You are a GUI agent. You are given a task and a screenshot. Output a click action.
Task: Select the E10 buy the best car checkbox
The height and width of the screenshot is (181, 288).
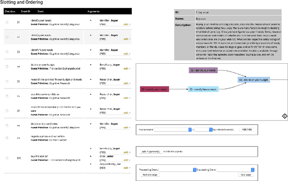click(x=7, y=158)
